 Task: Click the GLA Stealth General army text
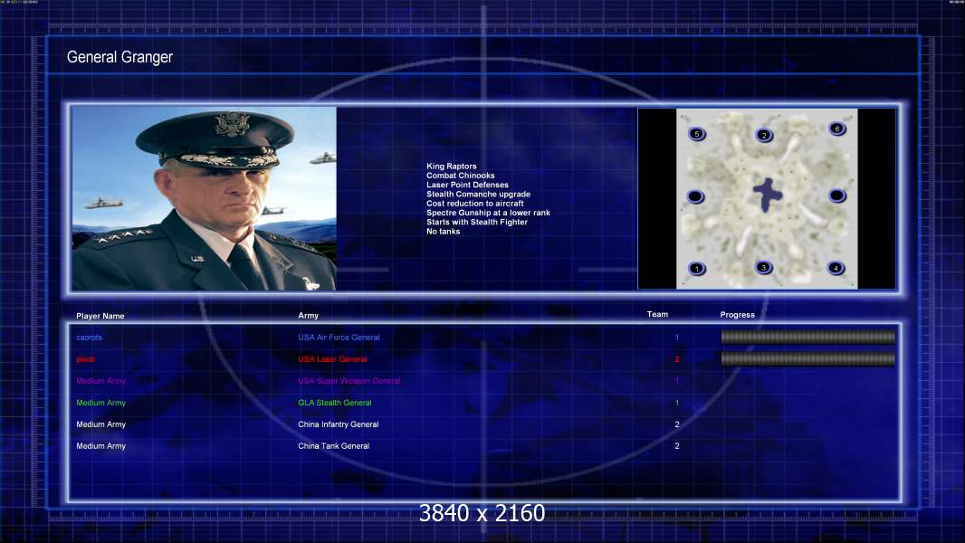tap(335, 403)
